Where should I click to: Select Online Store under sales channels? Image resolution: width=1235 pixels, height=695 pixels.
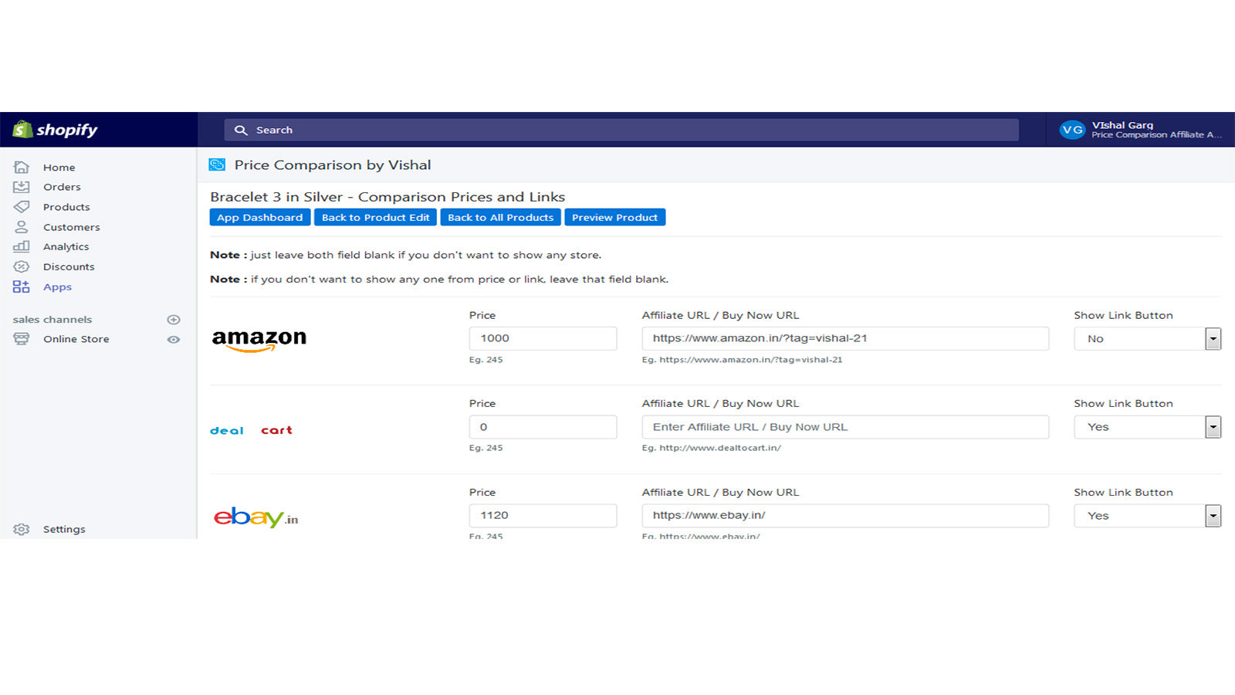point(76,339)
